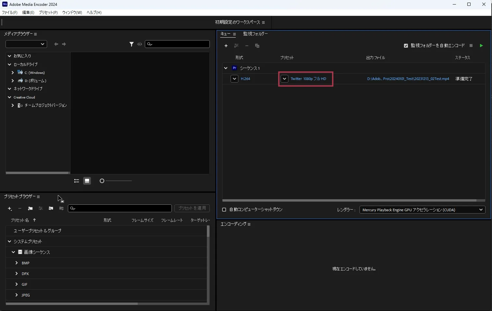Expand the C: (Windows) drive
This screenshot has height=311, width=492.
point(13,73)
